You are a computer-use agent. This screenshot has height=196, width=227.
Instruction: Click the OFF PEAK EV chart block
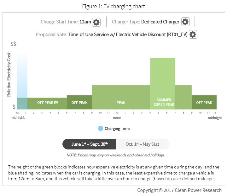tap(47, 103)
